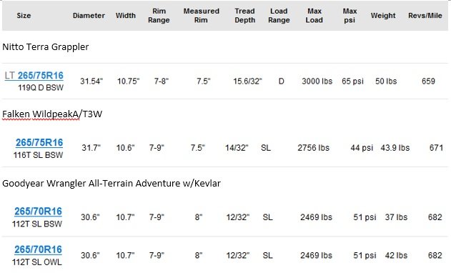Open the 265/70R16 link above 112T SL BSW
This screenshot has height=273, width=451.
pos(38,211)
